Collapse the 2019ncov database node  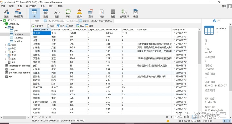[4, 24]
